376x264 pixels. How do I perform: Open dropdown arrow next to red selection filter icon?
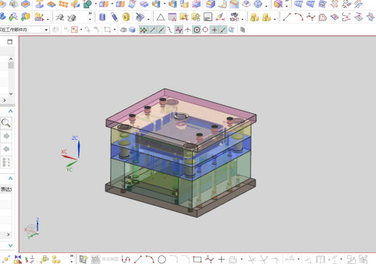point(81,30)
